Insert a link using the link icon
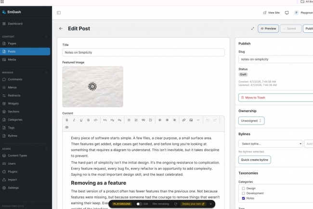 [183, 120]
